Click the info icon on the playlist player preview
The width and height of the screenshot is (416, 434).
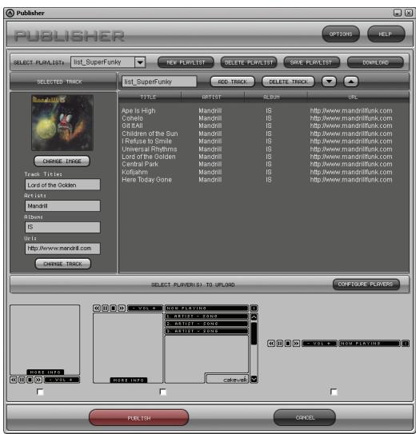click(254, 308)
